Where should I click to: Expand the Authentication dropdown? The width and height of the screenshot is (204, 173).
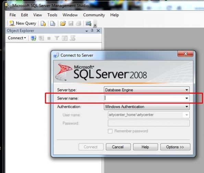tap(187, 107)
